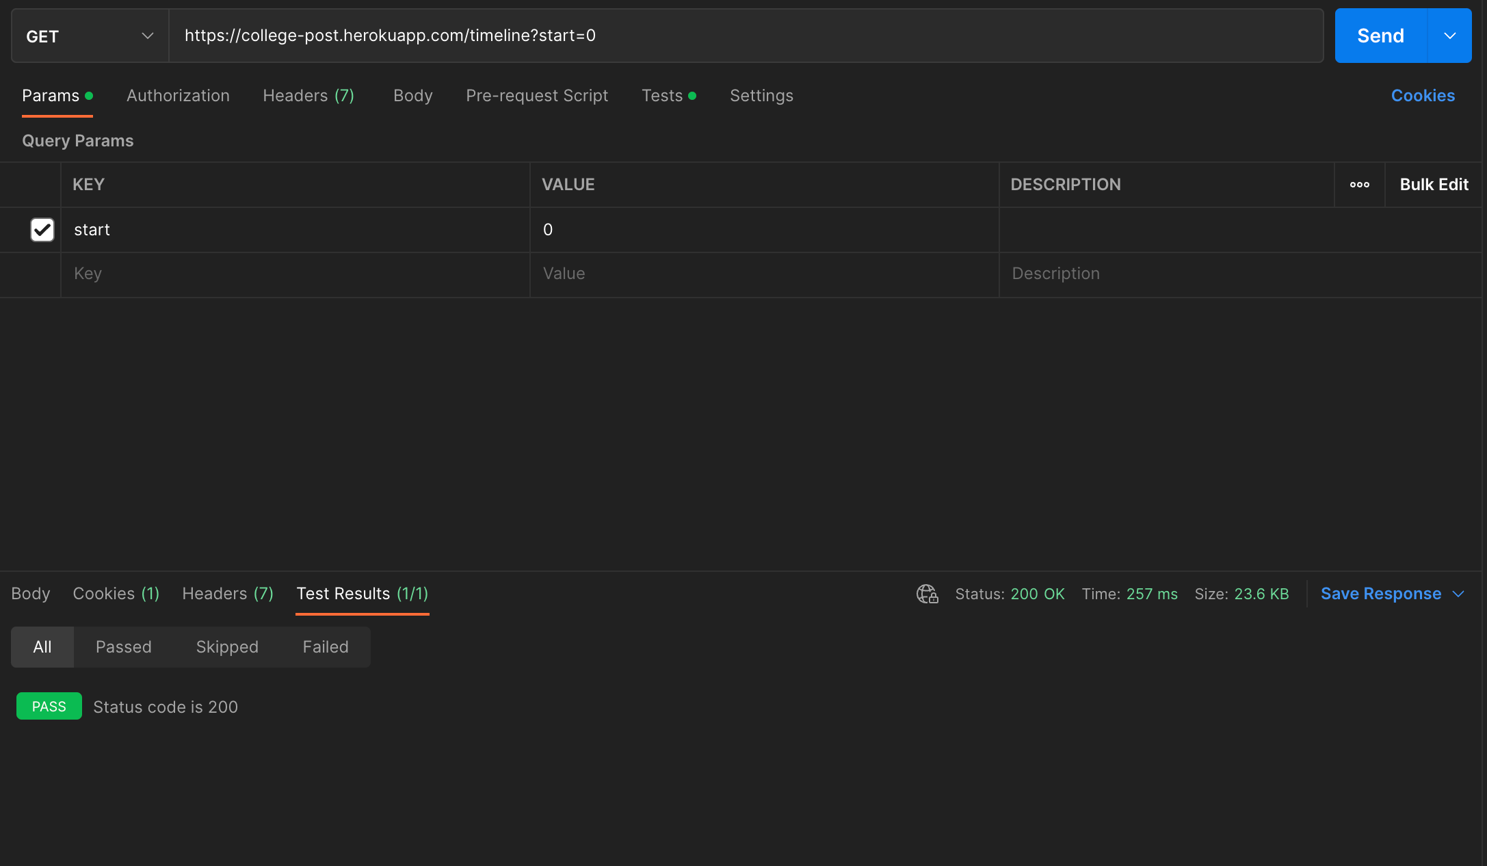This screenshot has width=1487, height=866.
Task: Click the Send button
Action: tap(1380, 36)
